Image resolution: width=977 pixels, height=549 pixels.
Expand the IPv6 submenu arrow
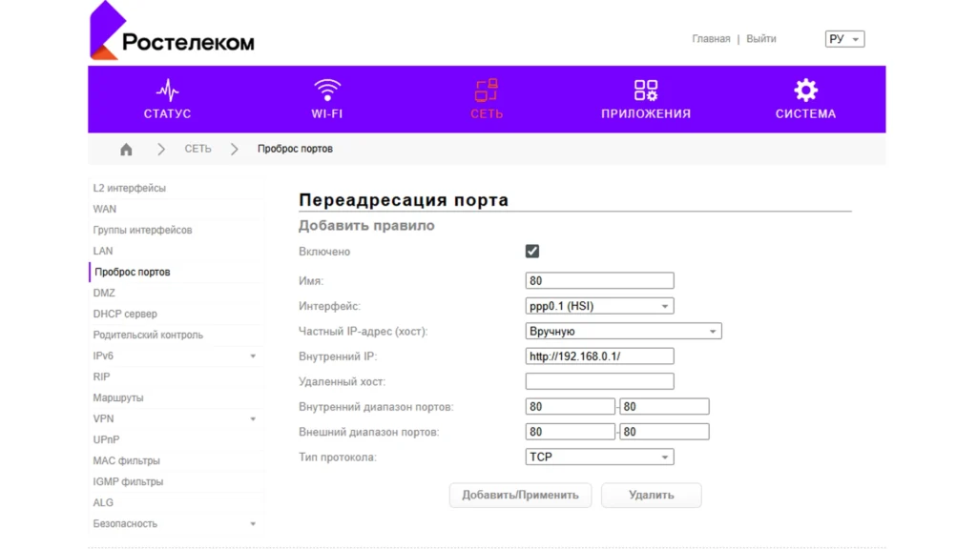(x=253, y=356)
